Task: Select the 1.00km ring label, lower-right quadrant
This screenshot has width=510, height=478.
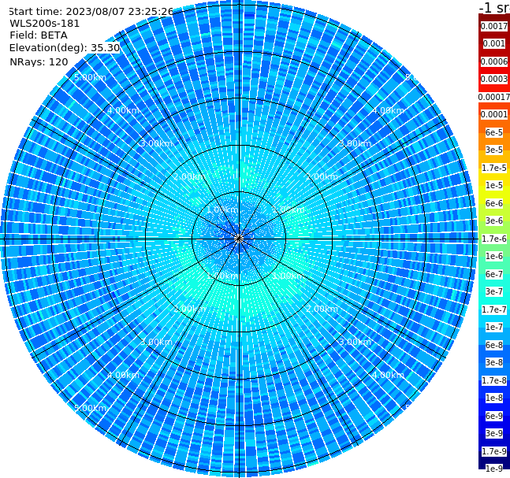Action: click(289, 276)
